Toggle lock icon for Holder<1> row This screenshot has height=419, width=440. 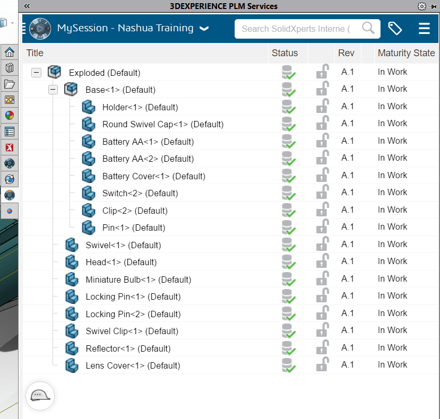[322, 106]
